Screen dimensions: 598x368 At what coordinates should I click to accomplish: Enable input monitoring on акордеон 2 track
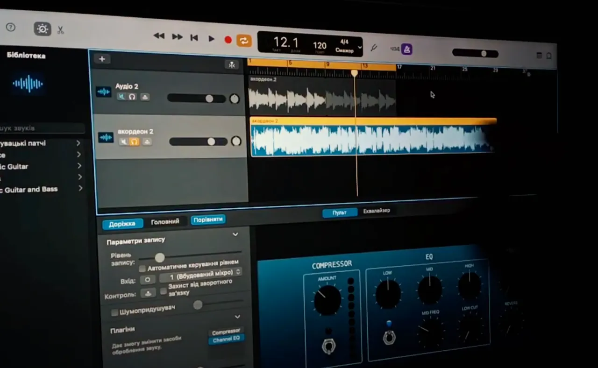[147, 142]
